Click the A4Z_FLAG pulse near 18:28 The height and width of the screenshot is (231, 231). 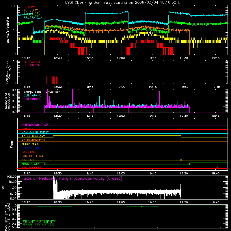[x=53, y=160]
